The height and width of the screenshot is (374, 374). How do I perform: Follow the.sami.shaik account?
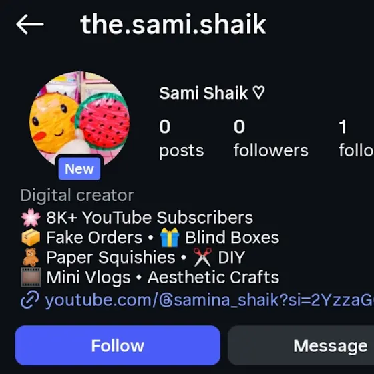click(x=118, y=345)
